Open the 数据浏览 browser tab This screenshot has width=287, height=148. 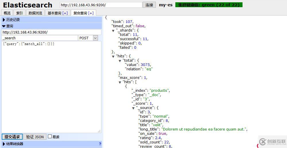[35, 13]
